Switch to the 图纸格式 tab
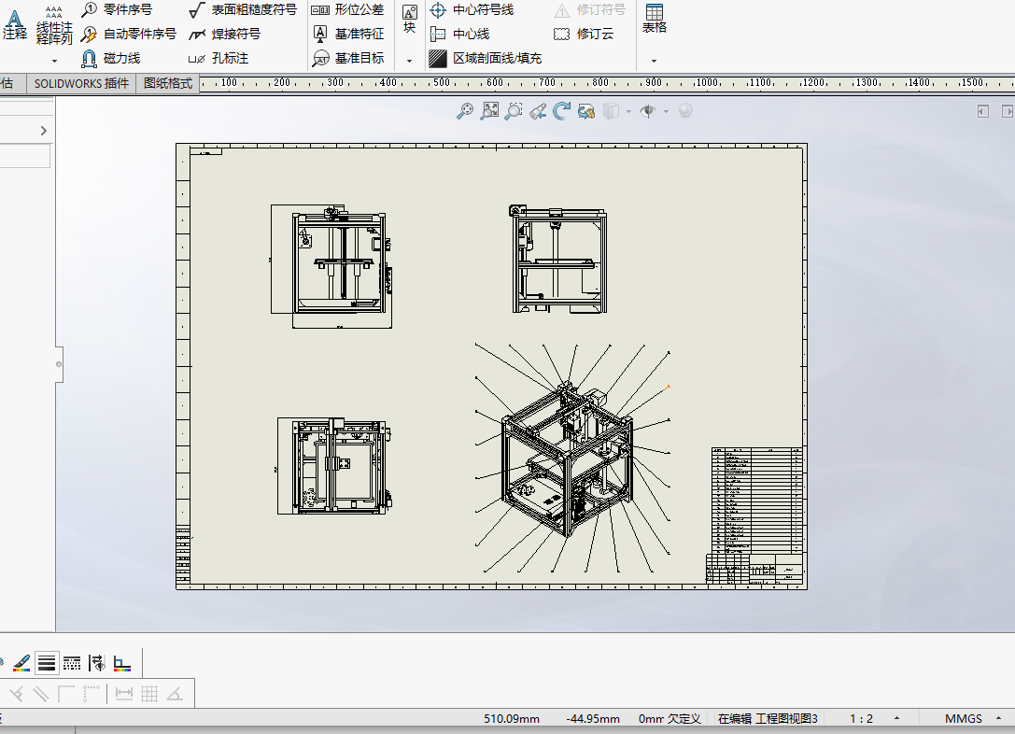 (168, 83)
